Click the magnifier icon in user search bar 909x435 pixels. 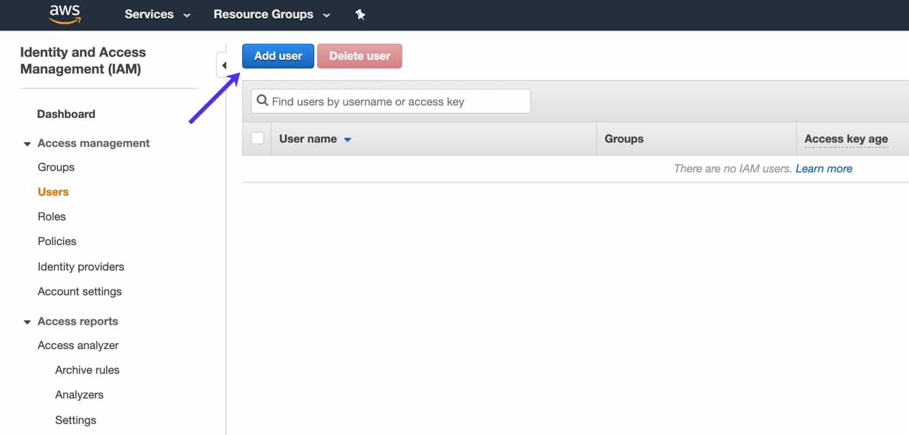[262, 101]
